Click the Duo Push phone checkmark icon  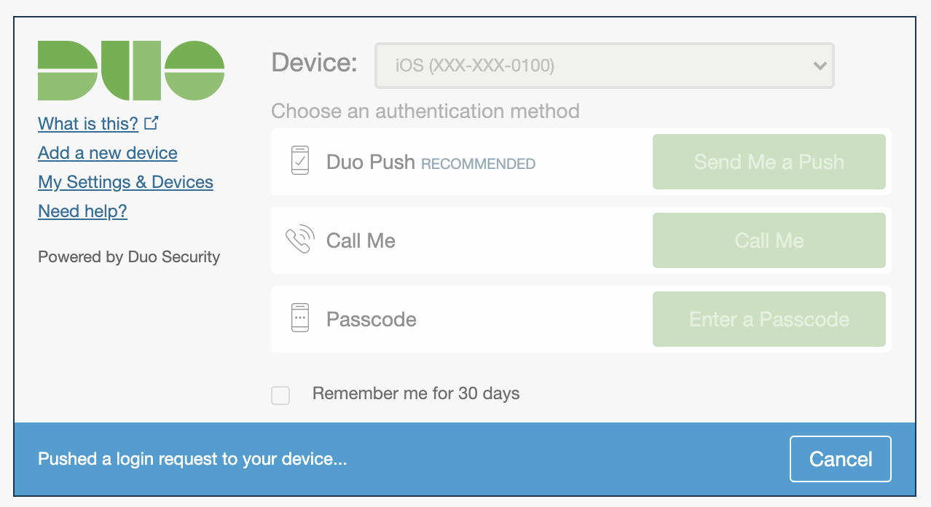(300, 161)
